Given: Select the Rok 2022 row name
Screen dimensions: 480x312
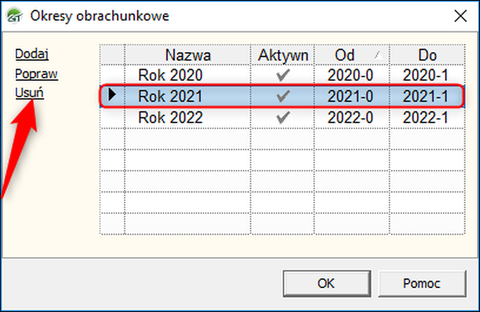Looking at the screenshot, I should 170,117.
